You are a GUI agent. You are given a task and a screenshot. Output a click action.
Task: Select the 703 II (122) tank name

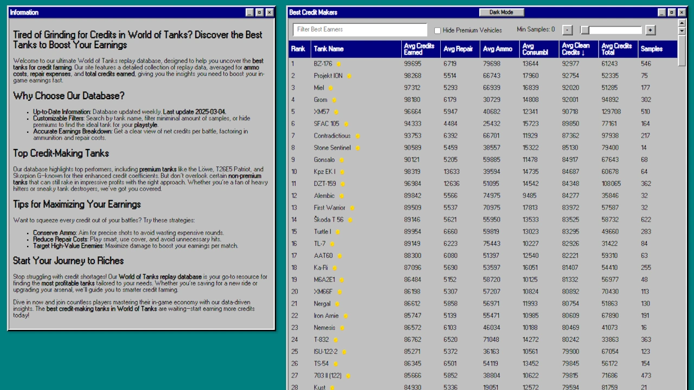[x=327, y=375]
